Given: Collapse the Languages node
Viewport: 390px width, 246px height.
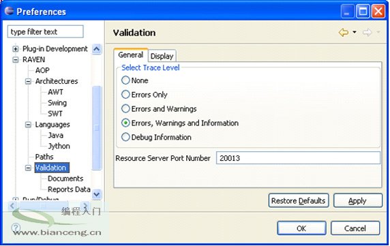Looking at the screenshot, I should (28, 125).
